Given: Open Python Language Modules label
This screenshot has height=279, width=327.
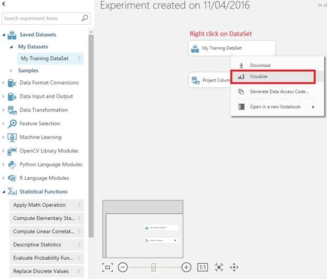Looking at the screenshot, I should pyautogui.click(x=51, y=164).
